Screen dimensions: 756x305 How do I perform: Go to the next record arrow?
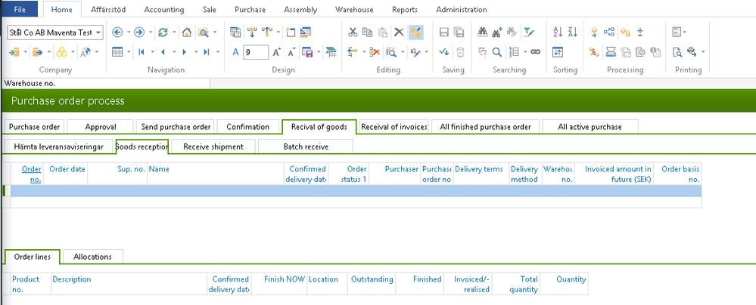point(184,52)
